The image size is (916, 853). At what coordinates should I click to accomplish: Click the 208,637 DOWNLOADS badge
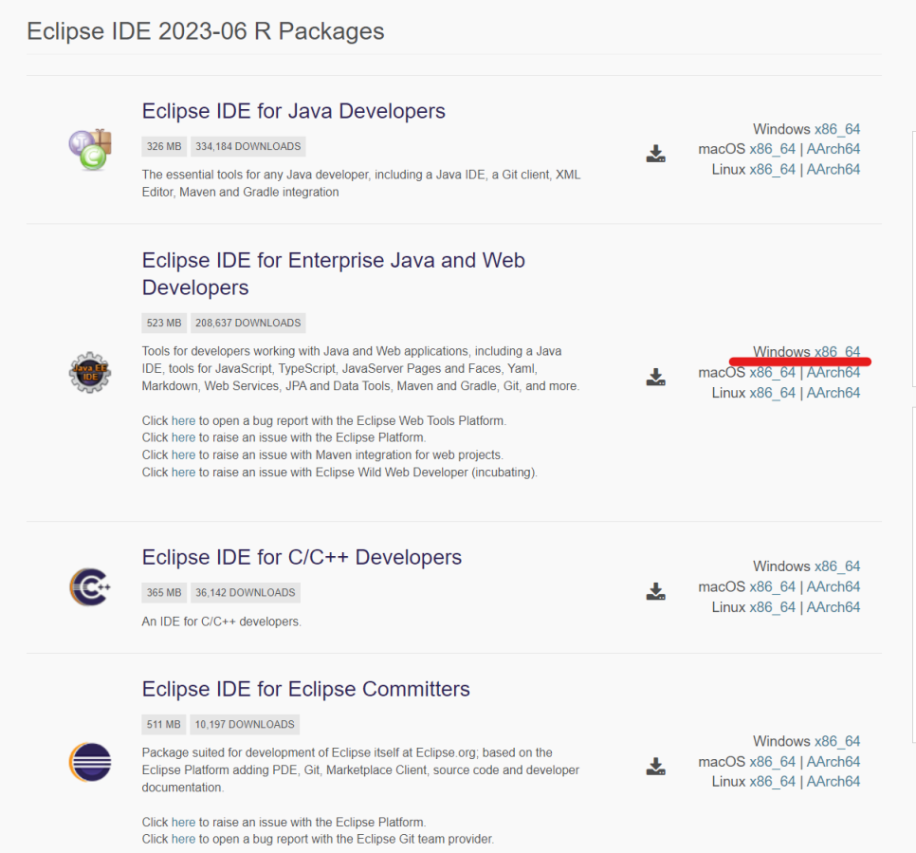248,323
